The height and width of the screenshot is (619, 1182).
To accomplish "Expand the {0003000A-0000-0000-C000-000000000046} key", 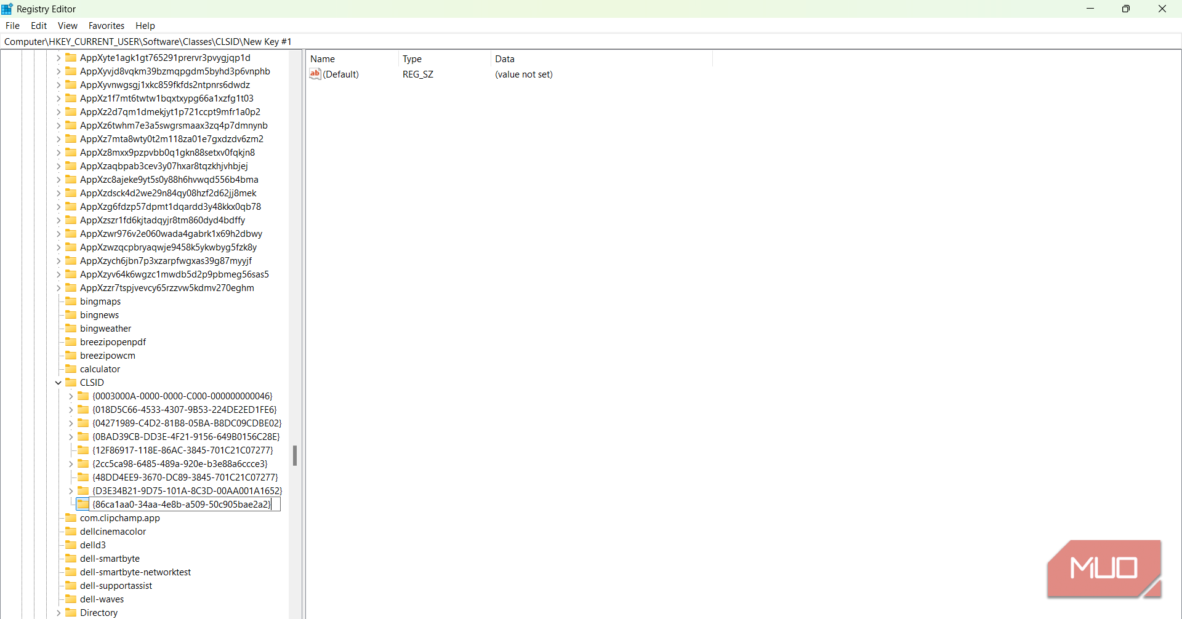I will [x=71, y=396].
